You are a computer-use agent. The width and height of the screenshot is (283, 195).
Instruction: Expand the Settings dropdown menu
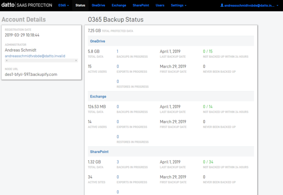point(179,5)
